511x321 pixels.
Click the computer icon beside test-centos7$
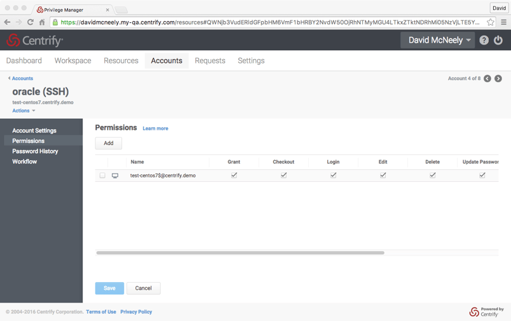[115, 175]
